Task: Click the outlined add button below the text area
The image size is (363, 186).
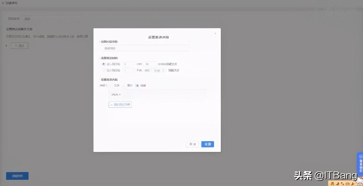Action: pos(120,105)
